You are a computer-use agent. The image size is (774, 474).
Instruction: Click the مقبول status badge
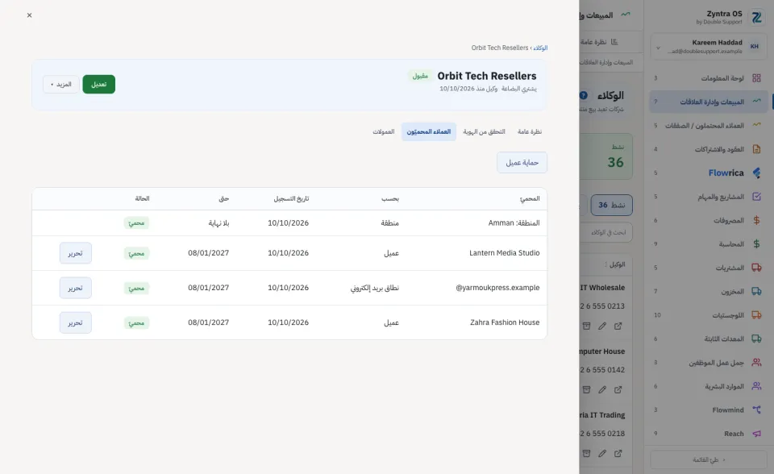click(x=420, y=76)
